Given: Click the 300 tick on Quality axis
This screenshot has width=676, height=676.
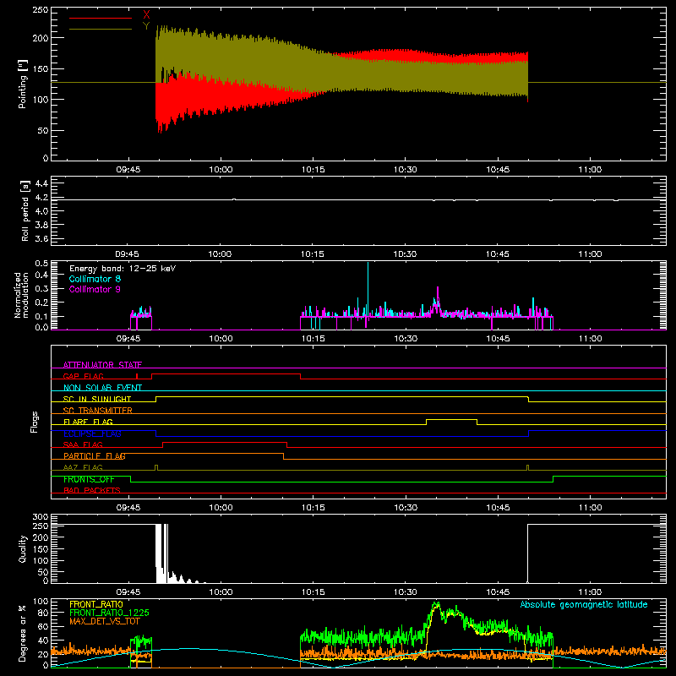Looking at the screenshot, I should coord(41,517).
